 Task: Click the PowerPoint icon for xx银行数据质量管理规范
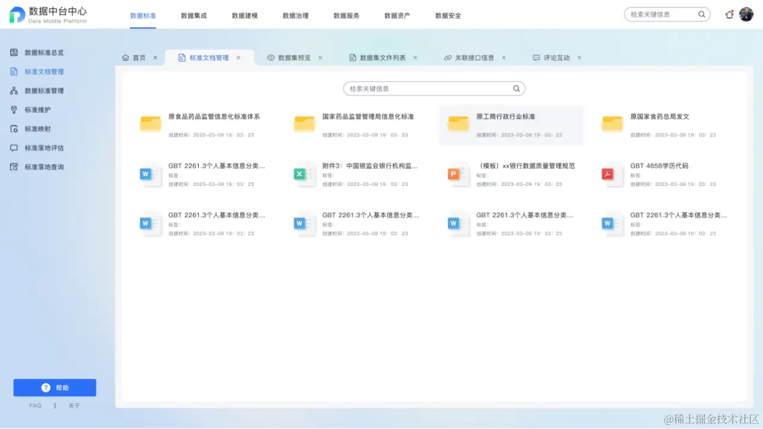click(458, 173)
